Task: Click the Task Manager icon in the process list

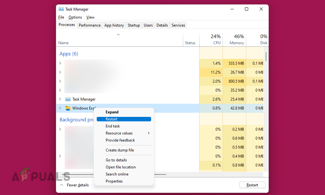Action: click(68, 99)
